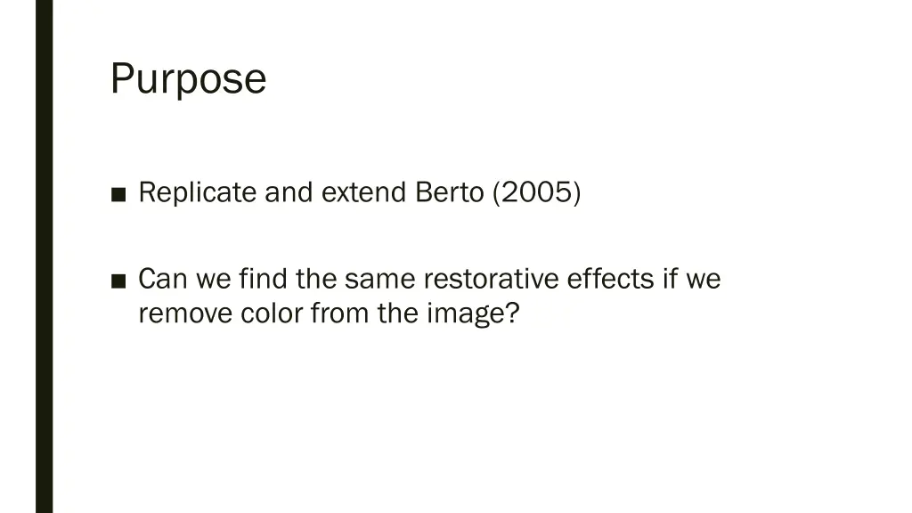
Task: Click the second square bullet marker
Action: pyautogui.click(x=118, y=281)
